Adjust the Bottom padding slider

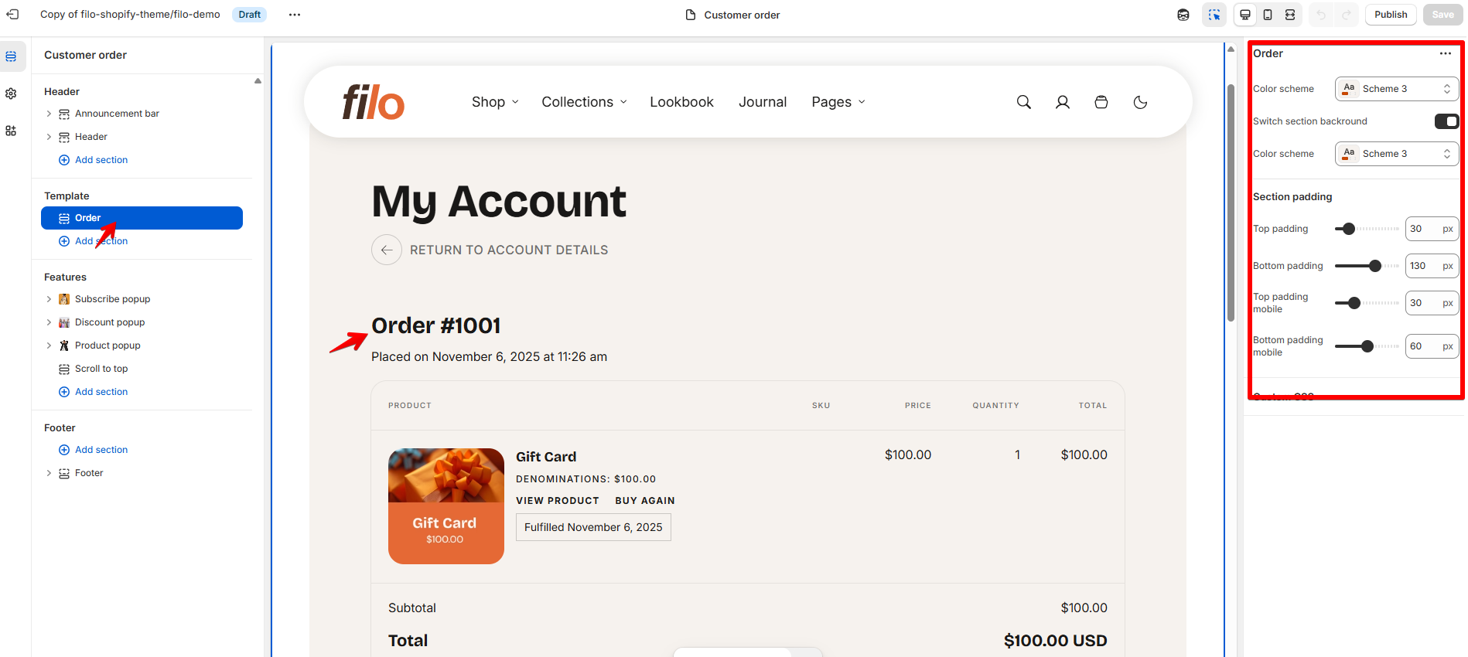point(1367,266)
